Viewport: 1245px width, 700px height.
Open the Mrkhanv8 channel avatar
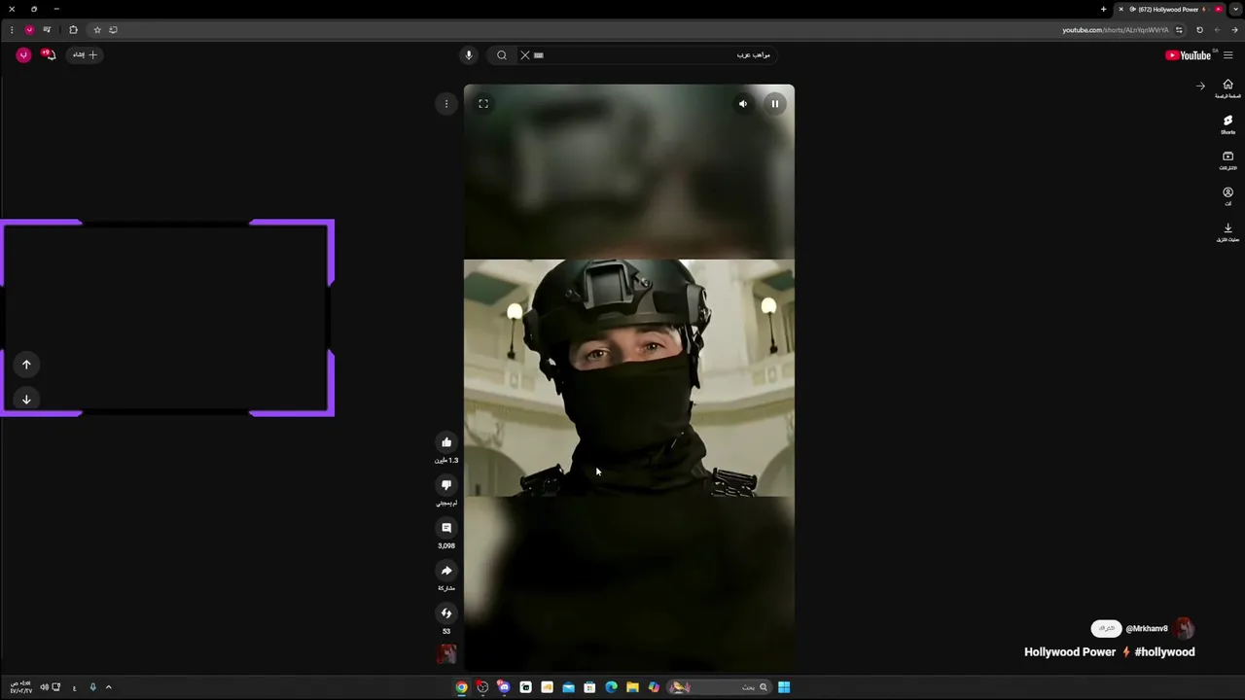1184,629
